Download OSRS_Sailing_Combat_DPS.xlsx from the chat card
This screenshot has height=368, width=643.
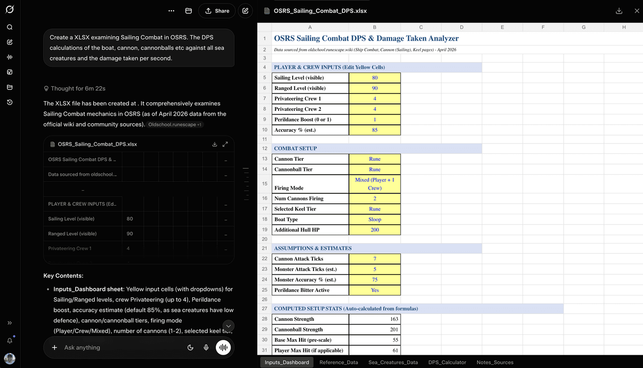pos(214,144)
